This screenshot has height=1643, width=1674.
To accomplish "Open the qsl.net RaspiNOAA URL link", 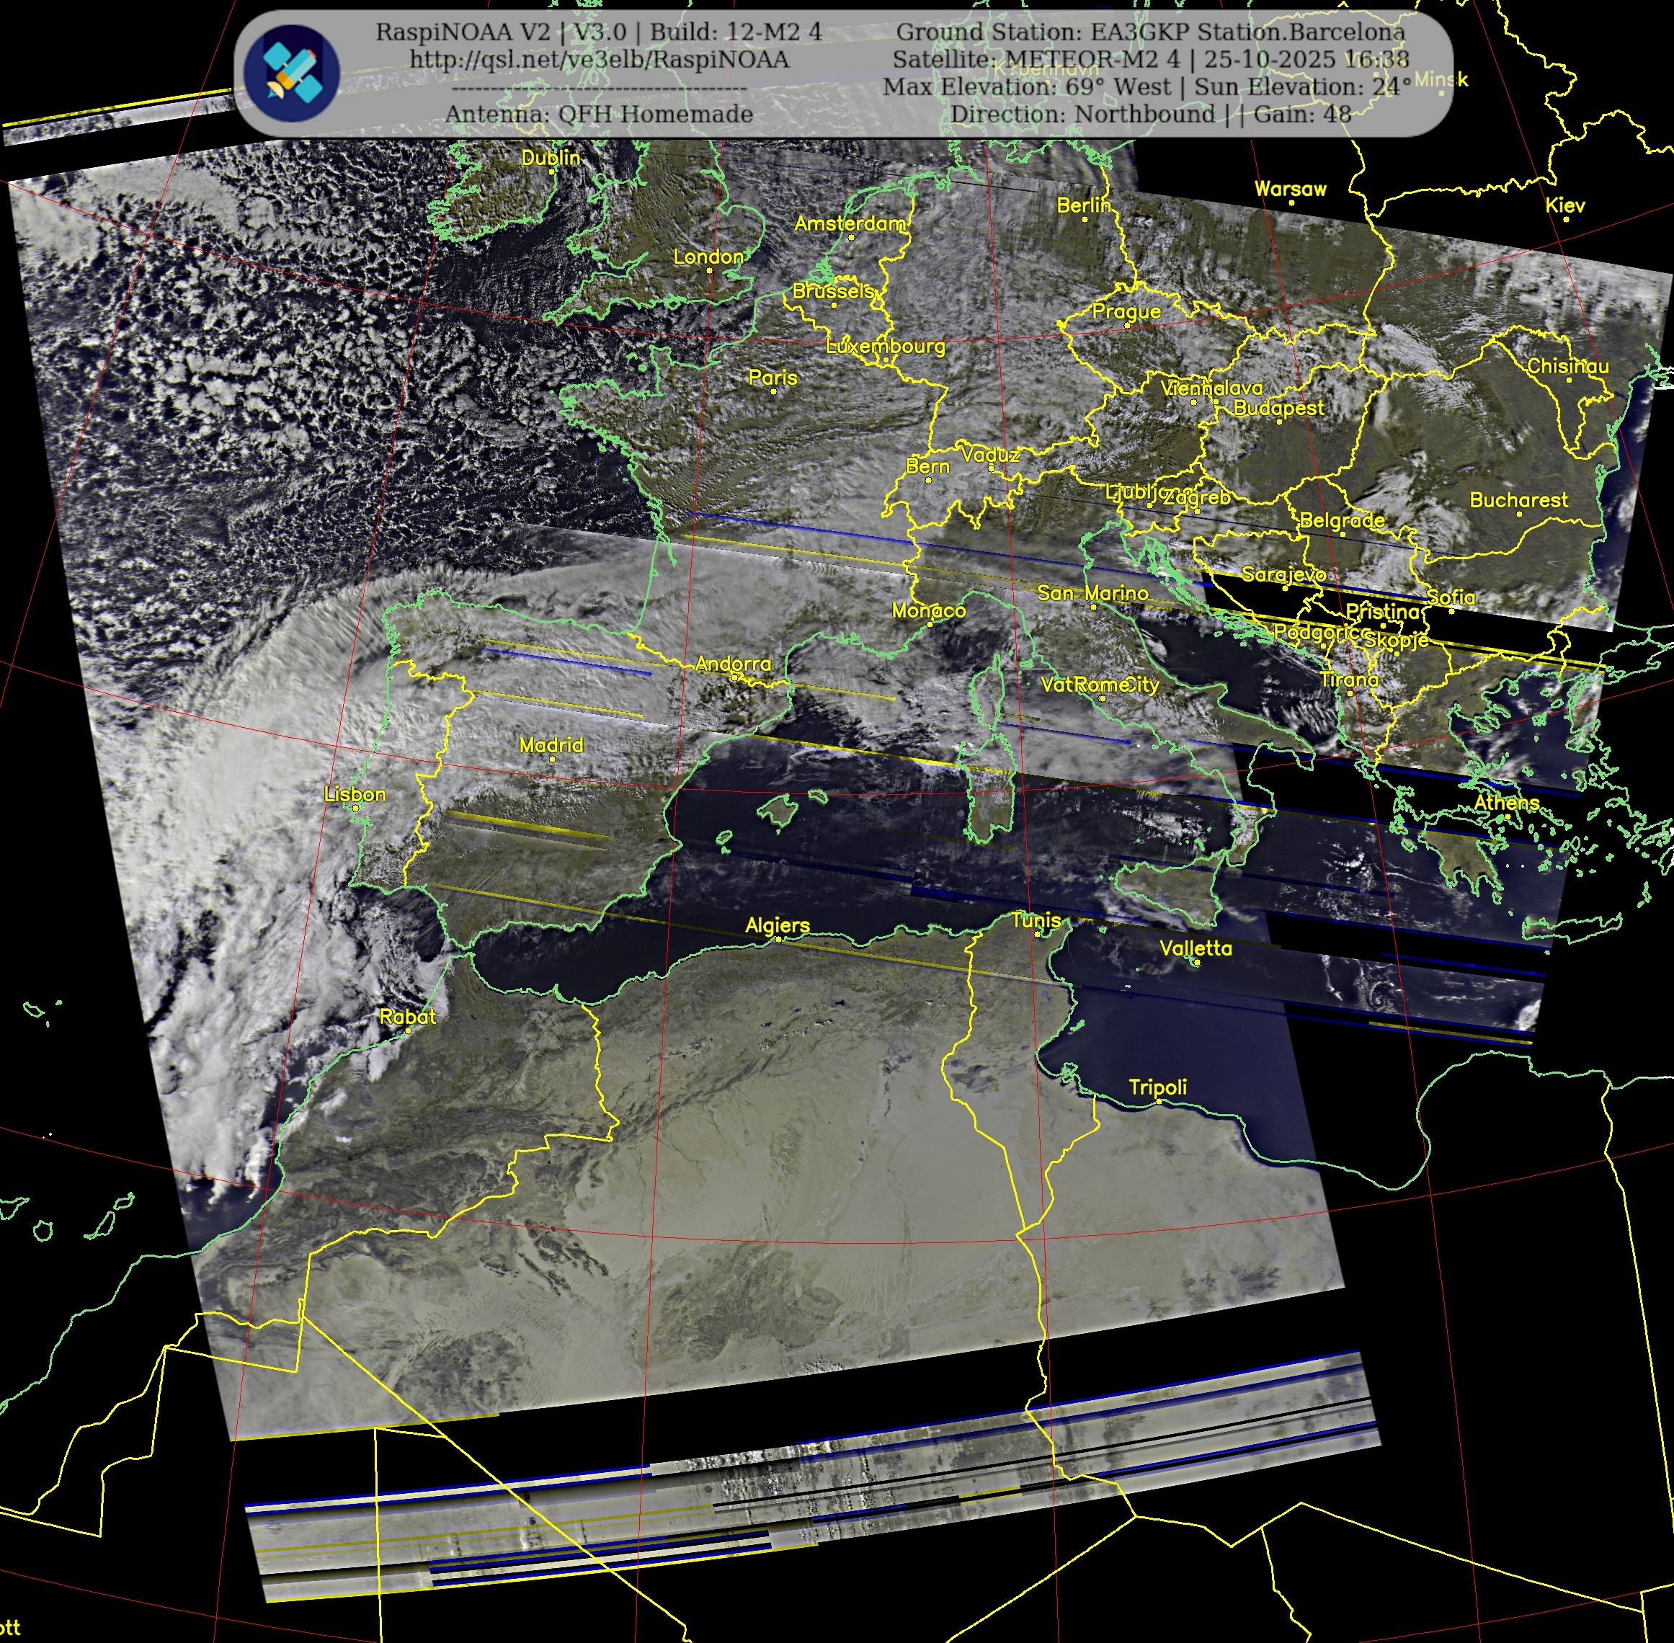I will 599,60.
